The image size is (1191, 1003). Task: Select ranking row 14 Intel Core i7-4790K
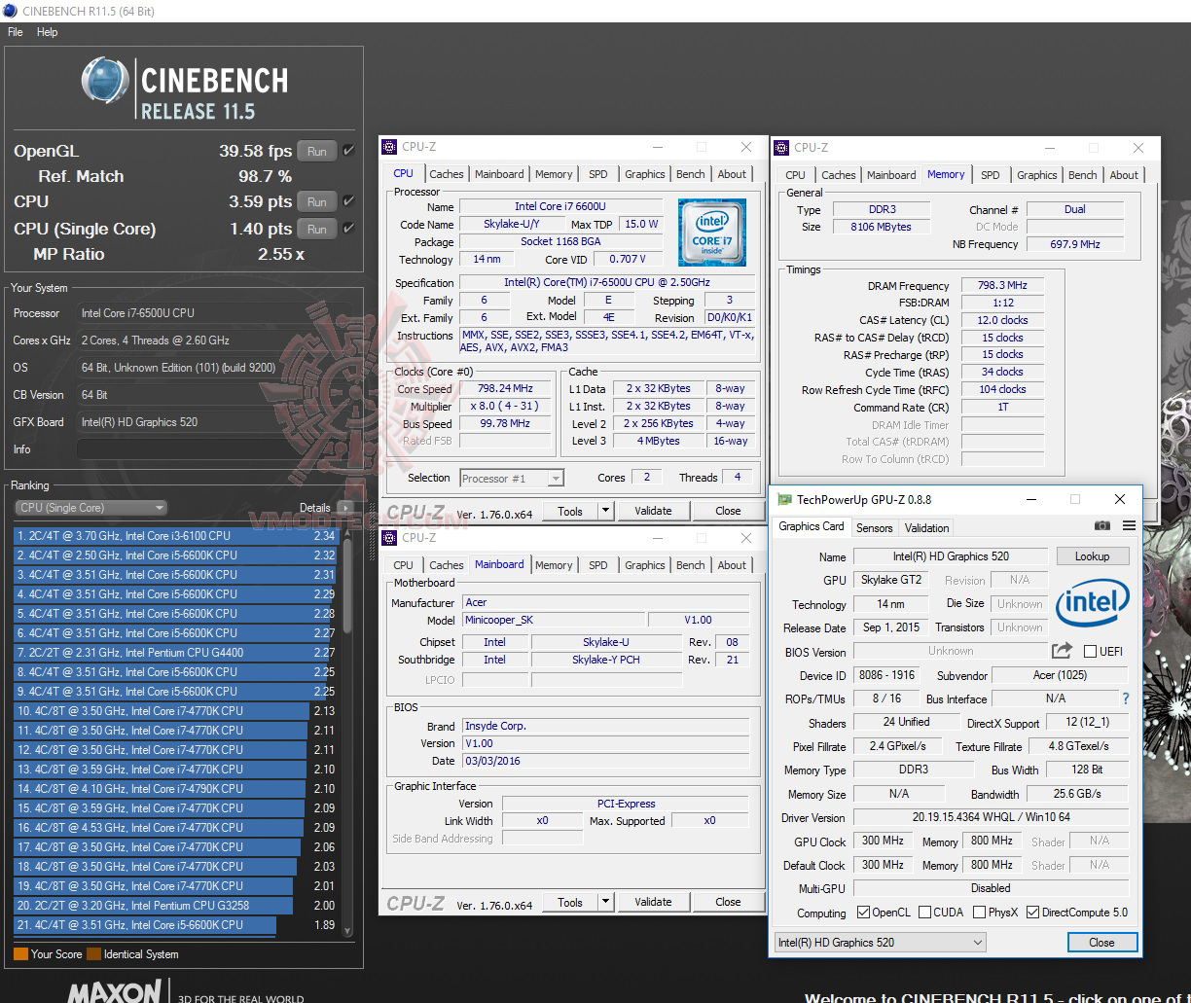pos(176,789)
